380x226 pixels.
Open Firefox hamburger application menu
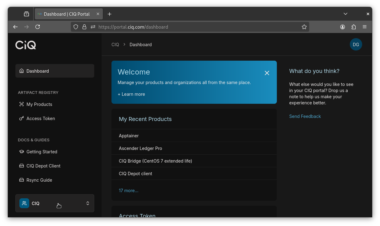point(365,27)
